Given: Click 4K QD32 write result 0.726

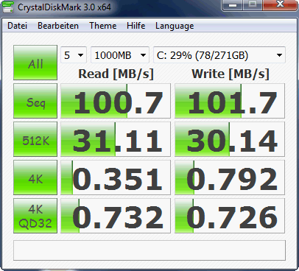Looking at the screenshot, I should 230,216.
